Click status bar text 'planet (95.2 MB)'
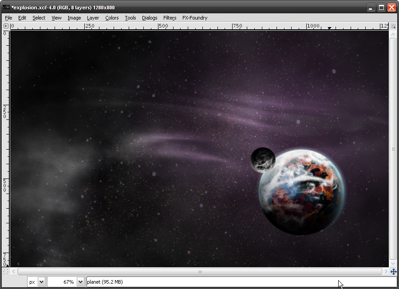Viewport: 399px width, 289px height. coord(105,282)
